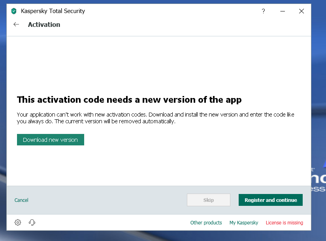Image resolution: width=326 pixels, height=241 pixels.
Task: Go back using the arrow beside Activation
Action: pos(16,24)
